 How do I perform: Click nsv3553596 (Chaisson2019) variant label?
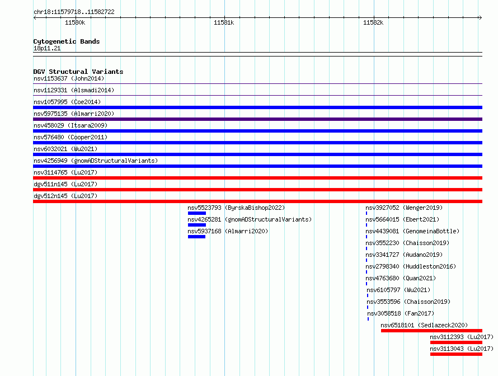pos(409,302)
